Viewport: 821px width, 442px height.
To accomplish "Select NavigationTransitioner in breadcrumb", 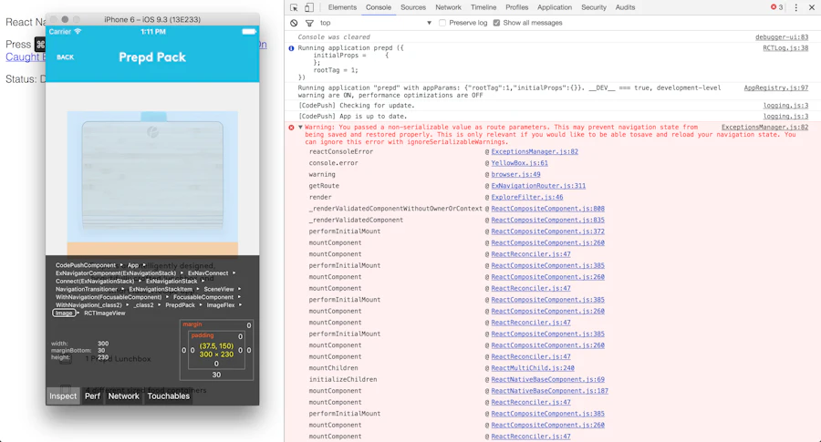I will point(87,289).
